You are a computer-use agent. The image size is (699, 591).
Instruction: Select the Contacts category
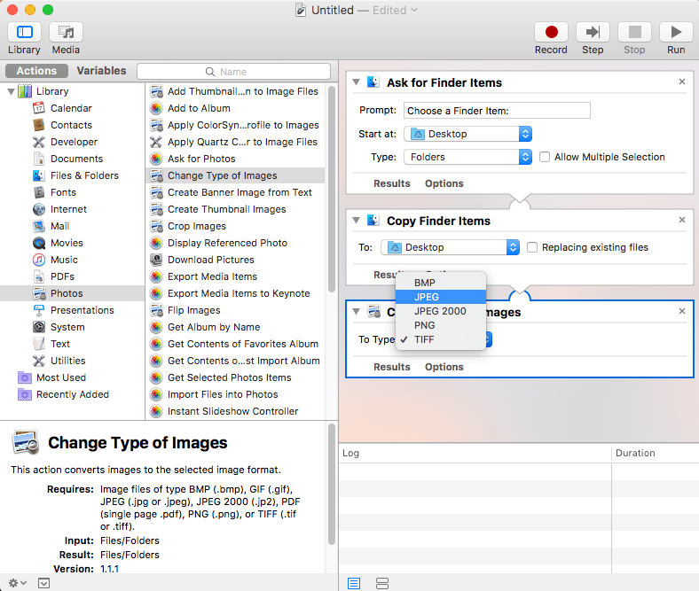click(71, 125)
